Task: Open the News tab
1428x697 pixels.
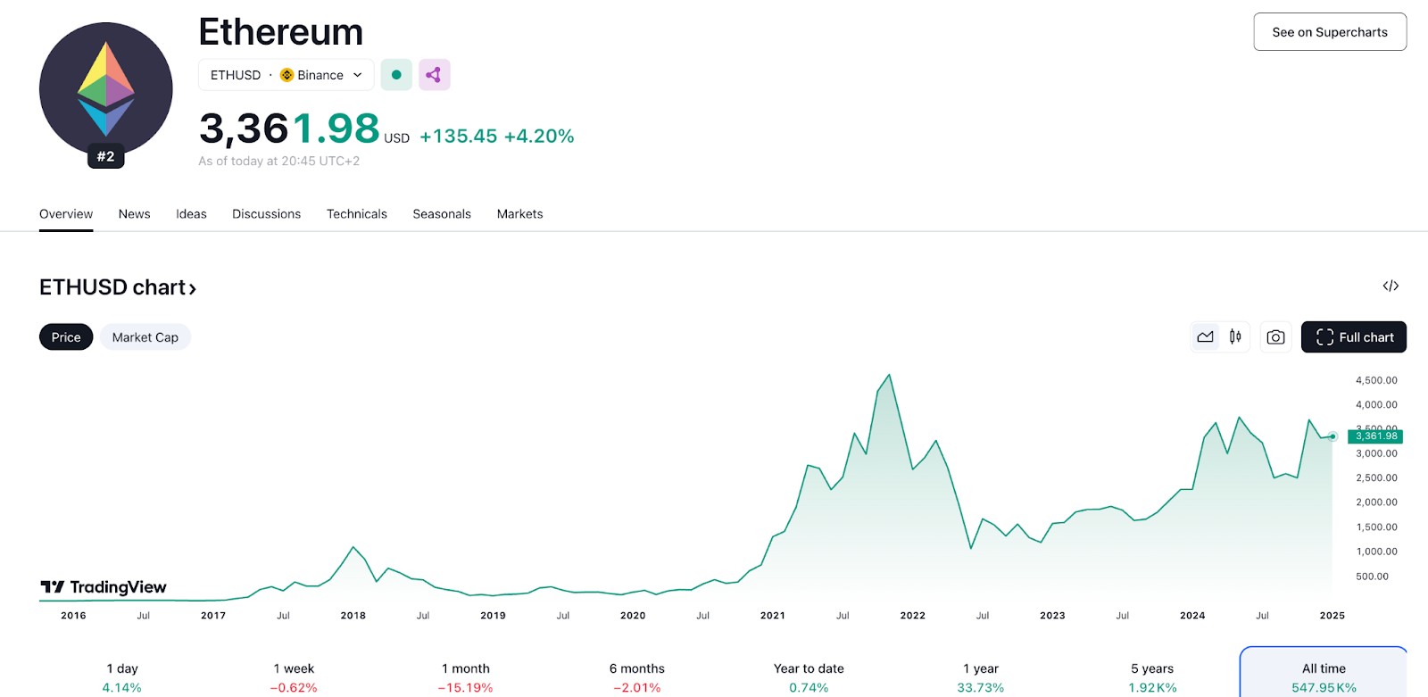Action: point(135,214)
